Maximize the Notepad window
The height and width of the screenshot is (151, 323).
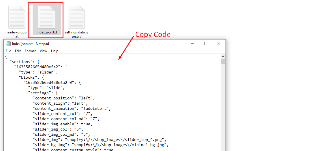coord(206,44)
